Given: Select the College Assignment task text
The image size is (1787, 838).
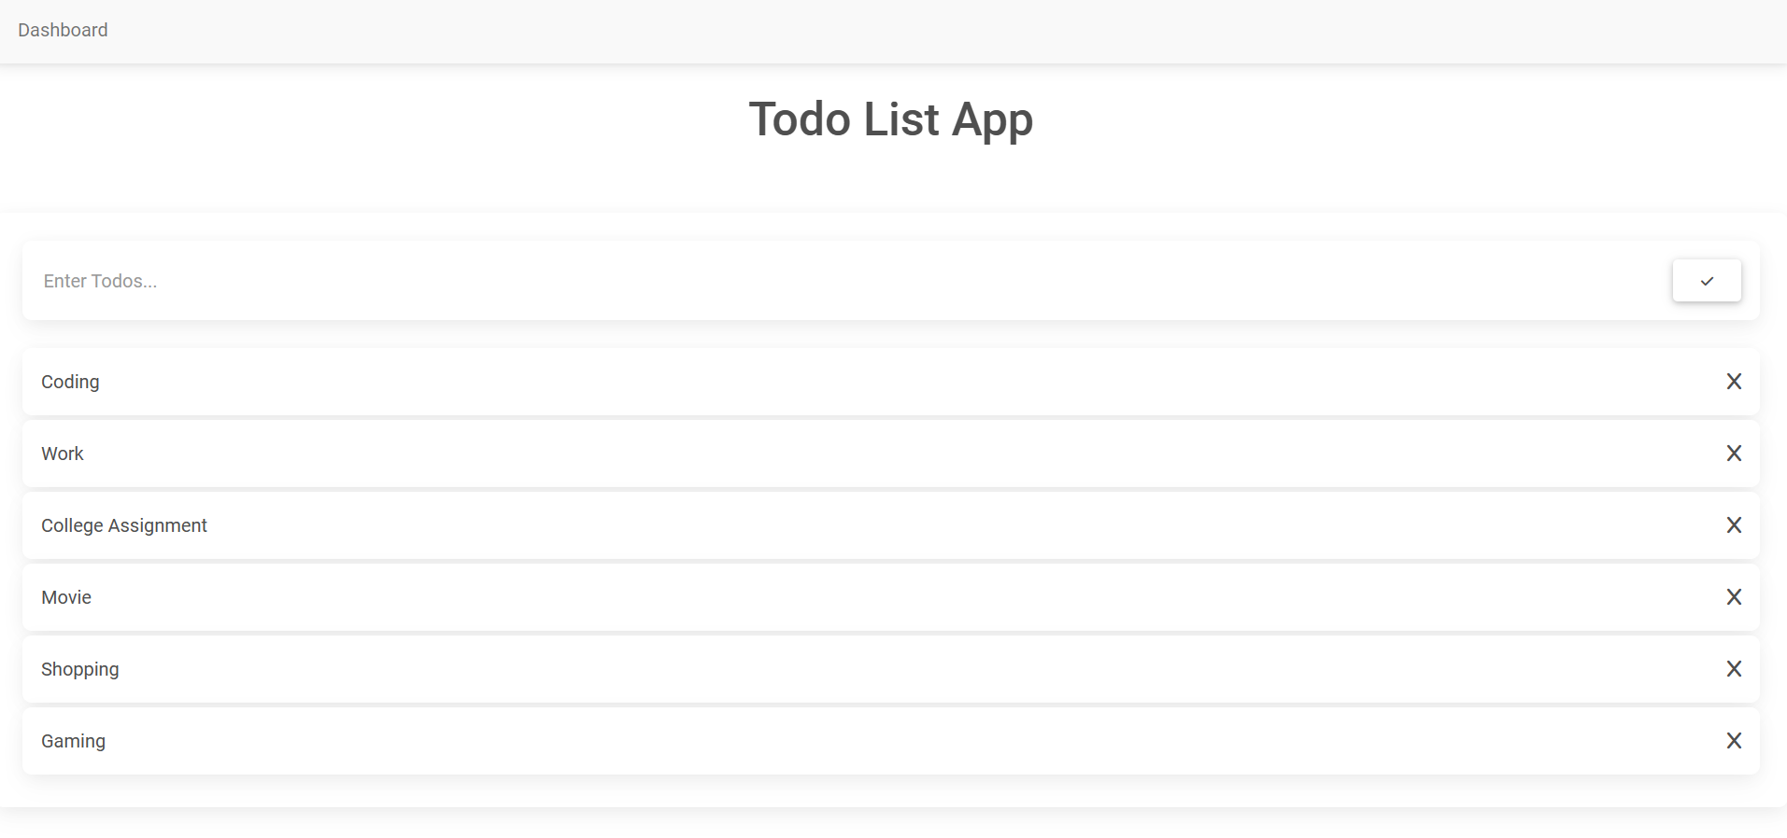Looking at the screenshot, I should 123,525.
